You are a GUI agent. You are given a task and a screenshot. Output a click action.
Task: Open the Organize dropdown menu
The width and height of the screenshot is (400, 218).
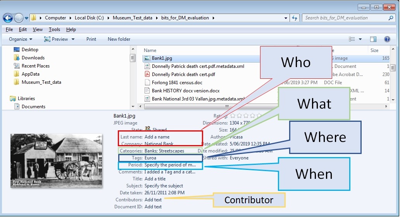coord(21,39)
